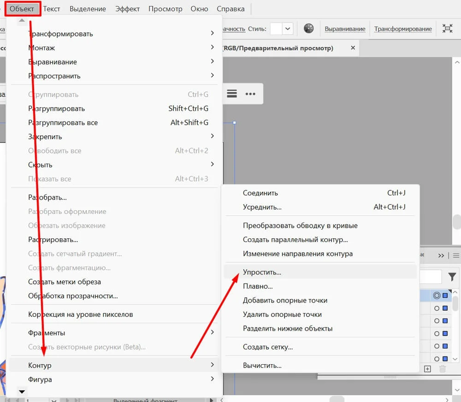Image resolution: width=461 pixels, height=402 pixels.
Task: Close the document tab with the X
Action: pyautogui.click(x=353, y=48)
